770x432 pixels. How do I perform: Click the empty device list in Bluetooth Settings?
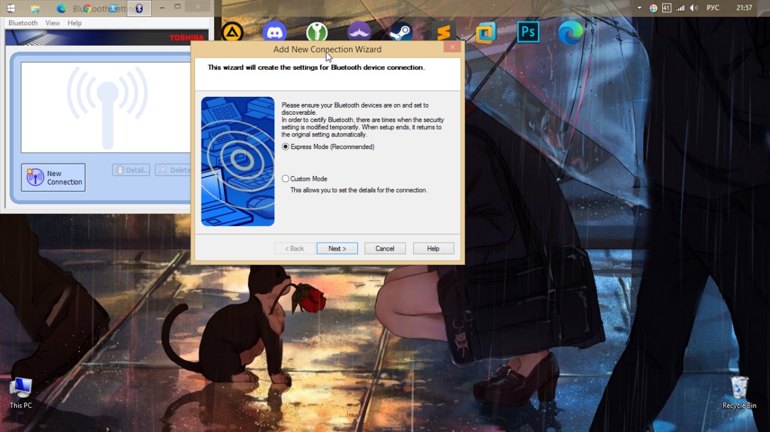(x=106, y=108)
